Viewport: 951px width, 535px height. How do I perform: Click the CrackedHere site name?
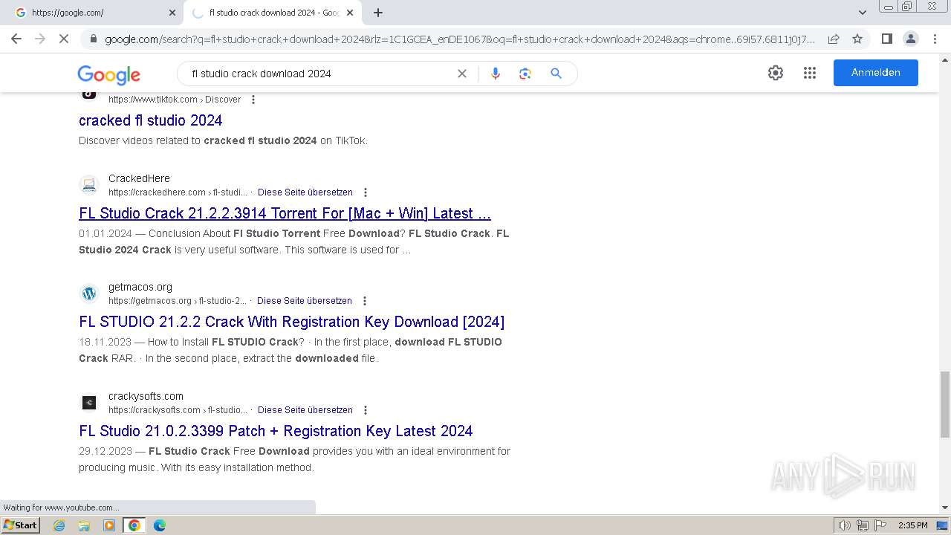[x=139, y=178]
